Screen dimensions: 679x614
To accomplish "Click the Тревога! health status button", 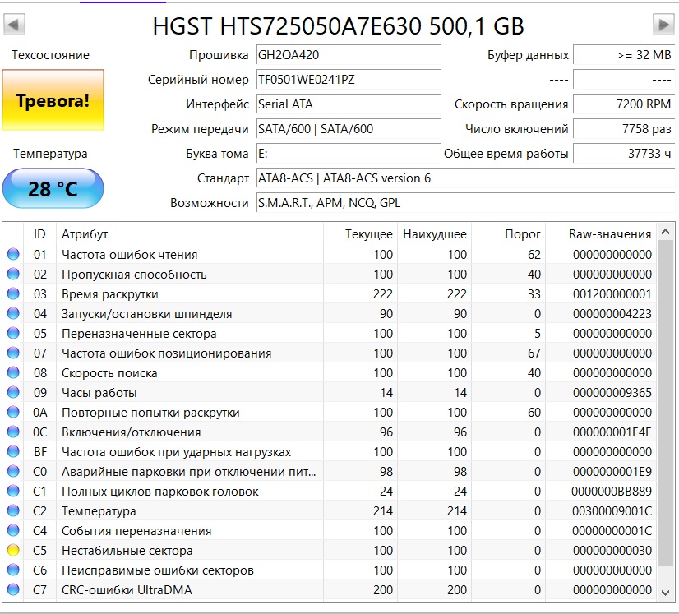I will tap(53, 100).
